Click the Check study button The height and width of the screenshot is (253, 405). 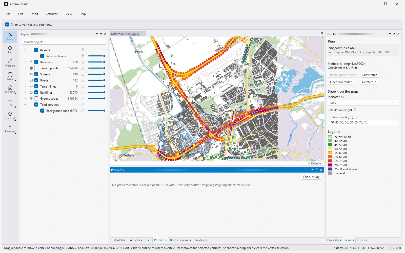pos(311,177)
